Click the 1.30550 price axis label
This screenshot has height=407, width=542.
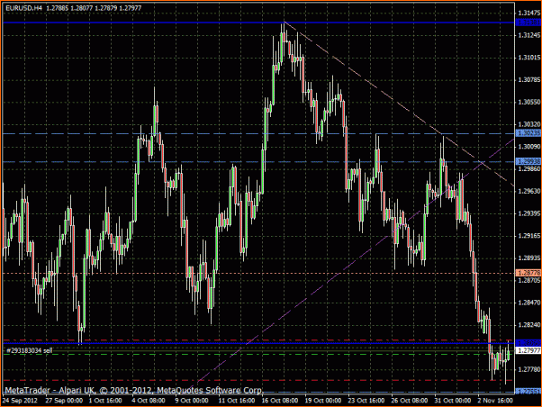(528, 102)
